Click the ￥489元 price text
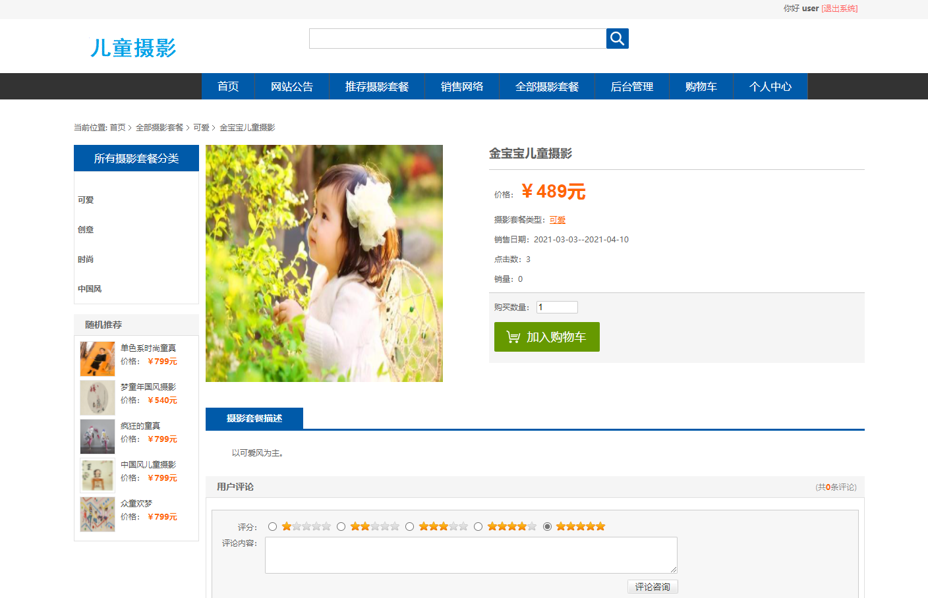This screenshot has height=598, width=928. tap(553, 192)
